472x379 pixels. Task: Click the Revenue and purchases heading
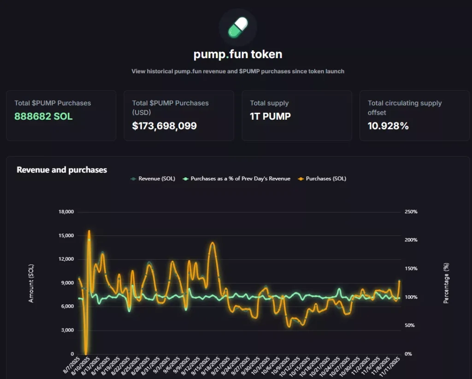[62, 170]
